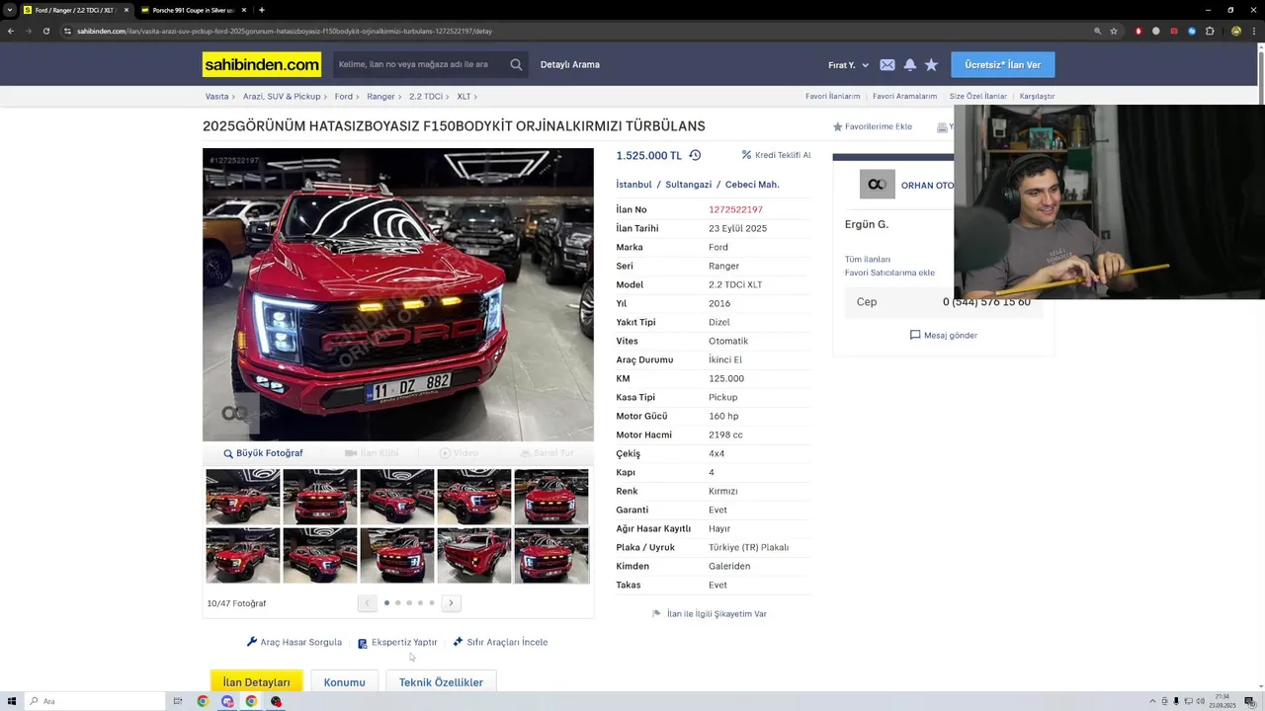This screenshot has height=711, width=1265.
Task: Click the İstanbul location link
Action: [x=634, y=185]
